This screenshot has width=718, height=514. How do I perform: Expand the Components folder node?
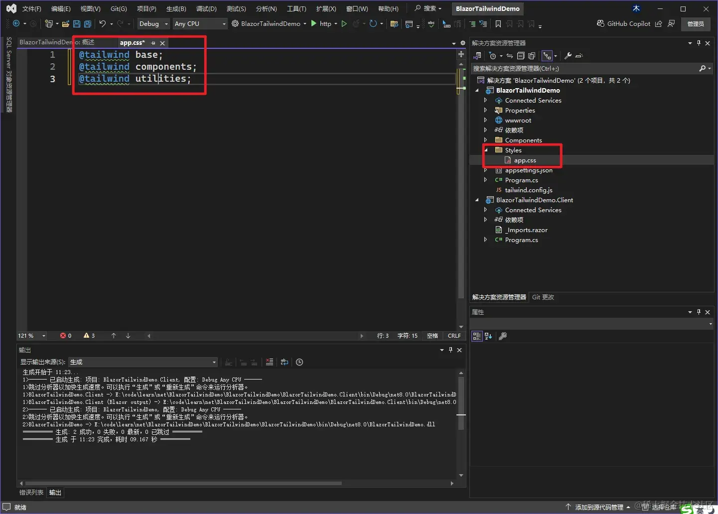[486, 140]
